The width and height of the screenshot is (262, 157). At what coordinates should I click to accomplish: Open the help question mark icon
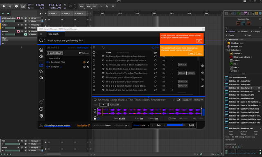tap(41, 109)
